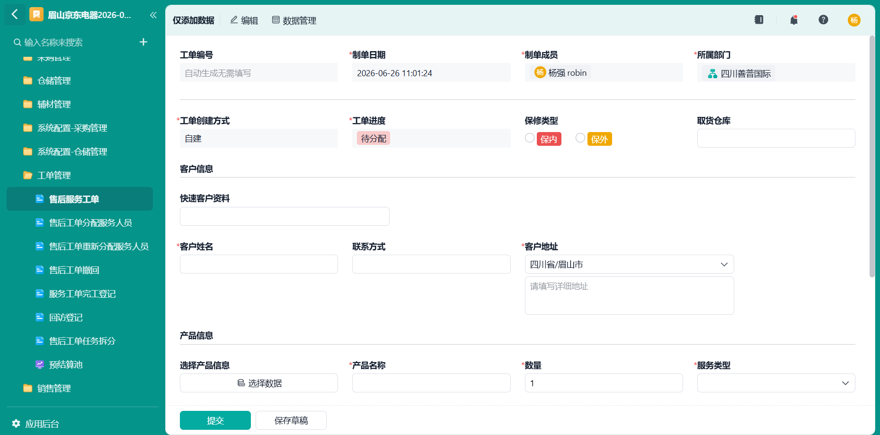Click the 杨强 robin member tag

point(560,72)
